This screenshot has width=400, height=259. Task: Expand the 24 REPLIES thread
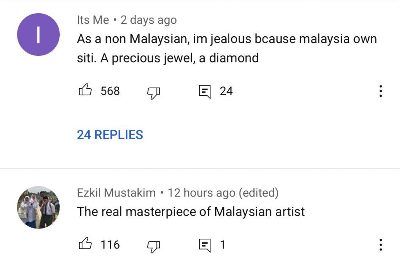click(110, 135)
